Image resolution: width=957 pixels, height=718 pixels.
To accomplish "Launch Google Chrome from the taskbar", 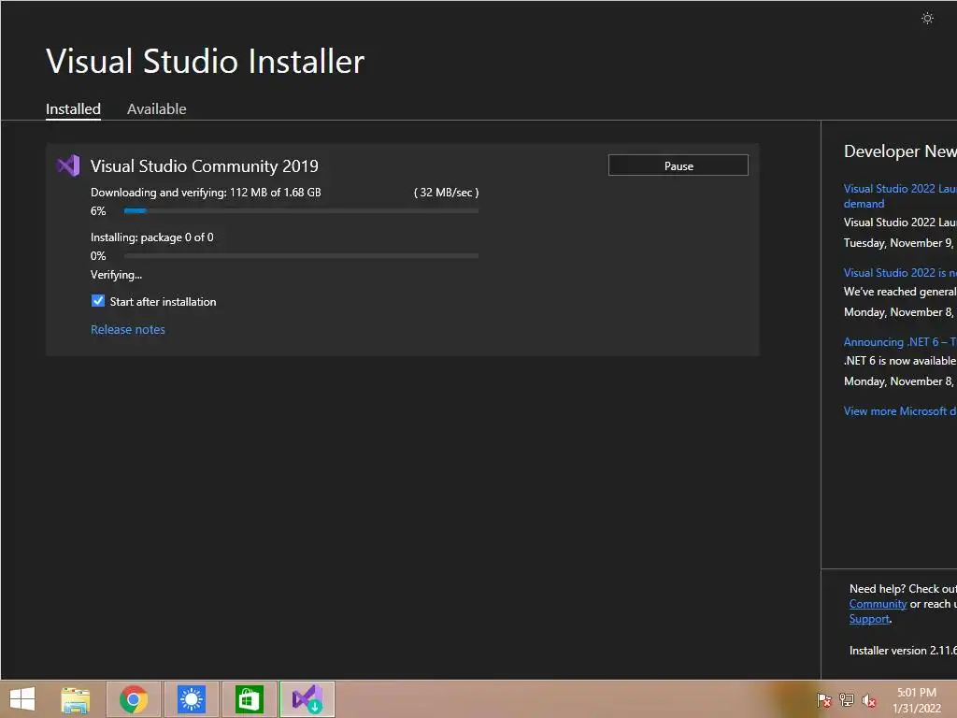I will tap(134, 699).
